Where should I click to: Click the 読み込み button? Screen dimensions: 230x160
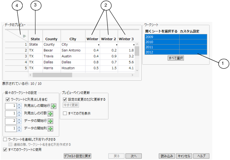click(167, 156)
